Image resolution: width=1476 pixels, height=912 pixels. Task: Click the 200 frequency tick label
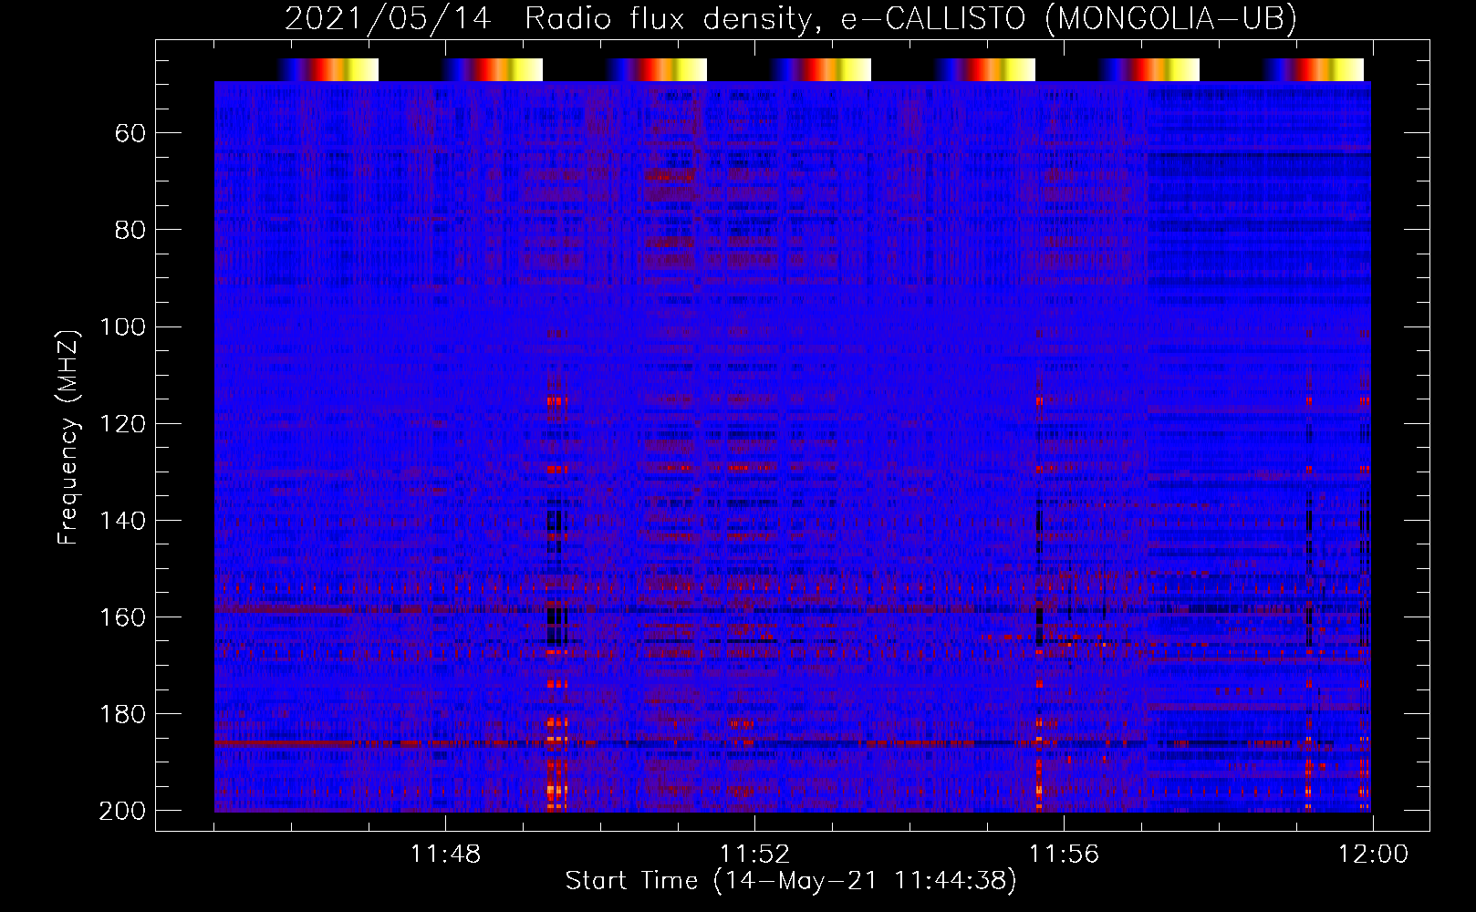(122, 811)
